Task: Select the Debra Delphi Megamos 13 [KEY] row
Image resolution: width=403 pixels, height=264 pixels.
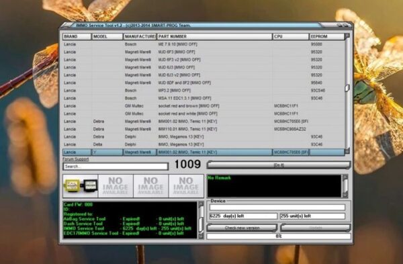Action: pyautogui.click(x=204, y=137)
